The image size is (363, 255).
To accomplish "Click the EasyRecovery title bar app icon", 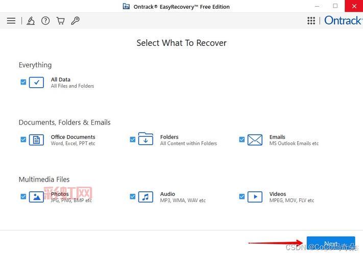I will [126, 6].
